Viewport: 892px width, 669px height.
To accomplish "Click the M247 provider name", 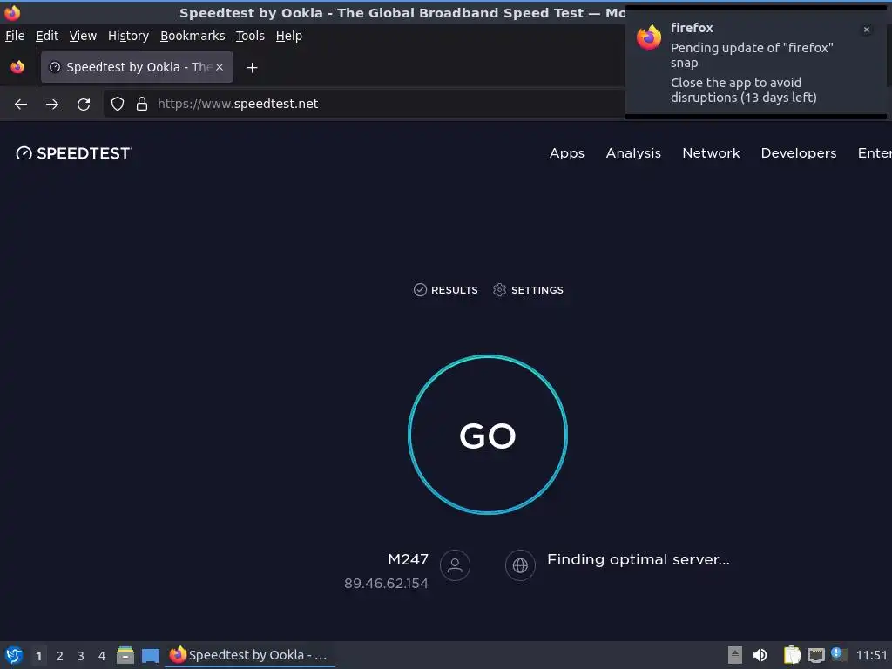I will click(408, 559).
